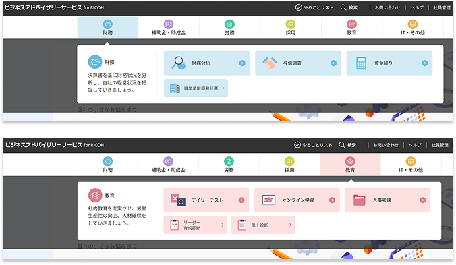The height and width of the screenshot is (265, 456).
Task: Open 社員管理 link in 財務-menu screen
Action: (x=442, y=8)
